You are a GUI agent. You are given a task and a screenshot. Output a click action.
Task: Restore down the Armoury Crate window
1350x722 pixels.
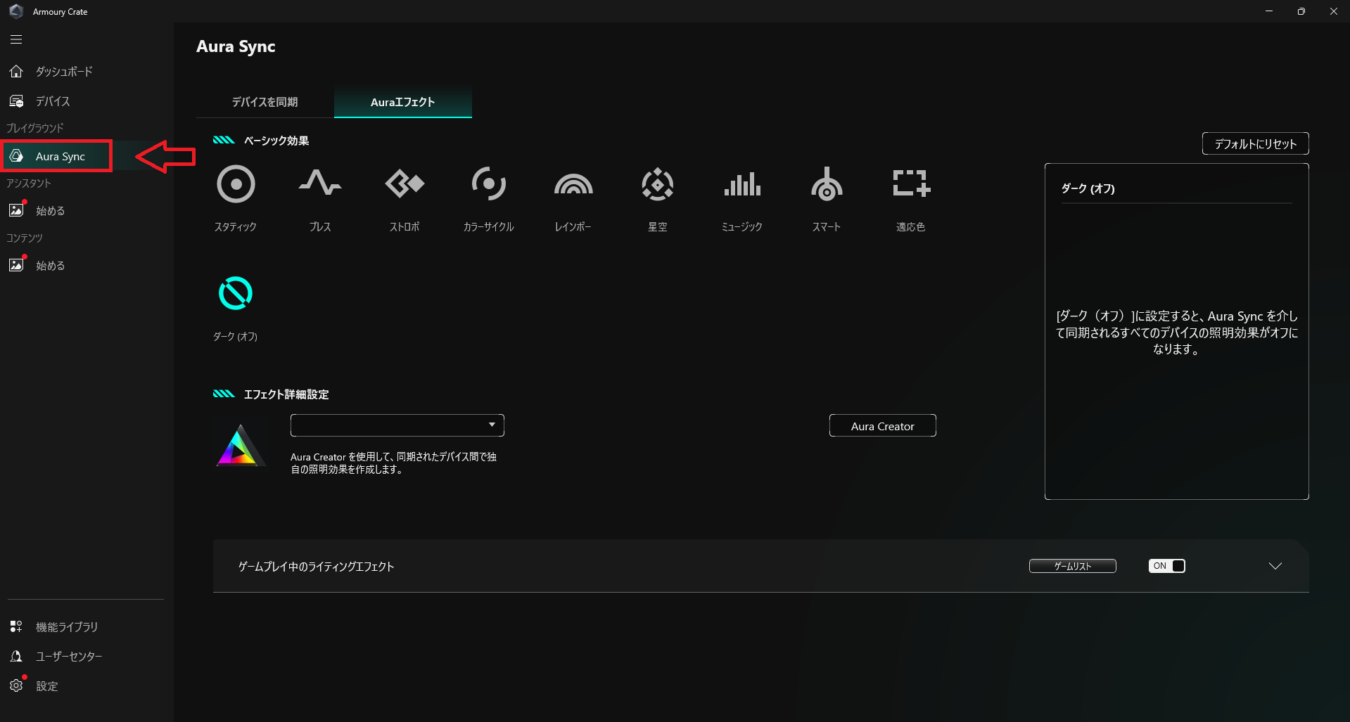(1301, 11)
